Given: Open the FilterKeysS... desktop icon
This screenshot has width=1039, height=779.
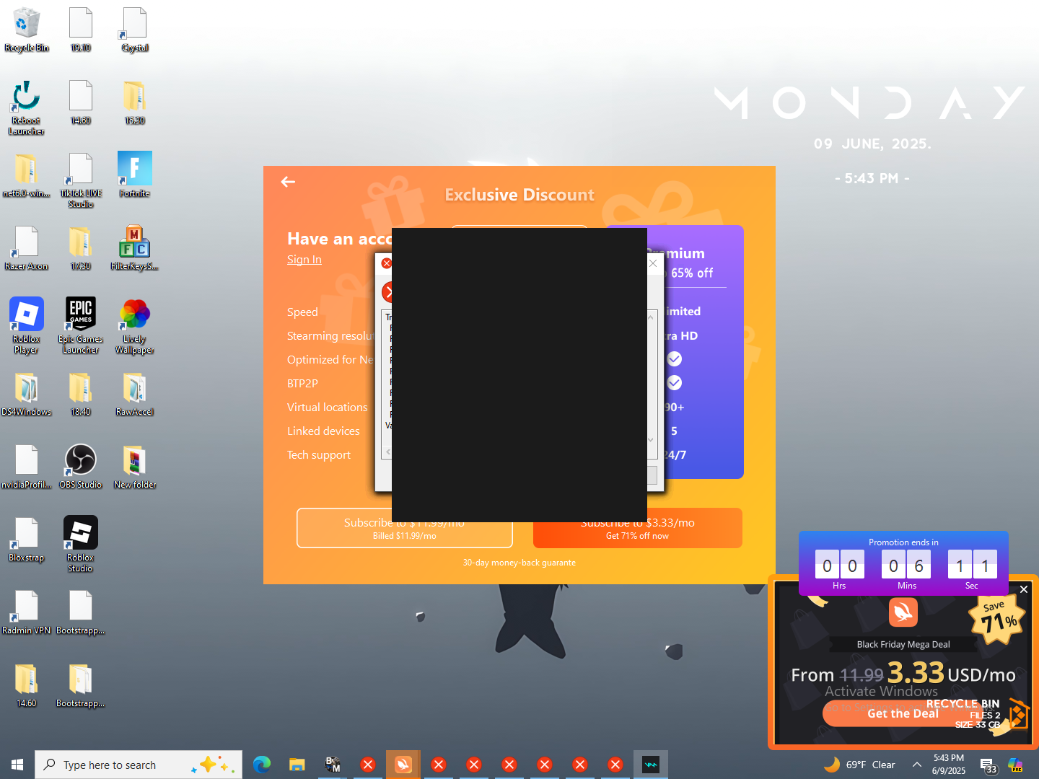Looking at the screenshot, I should pos(135,249).
